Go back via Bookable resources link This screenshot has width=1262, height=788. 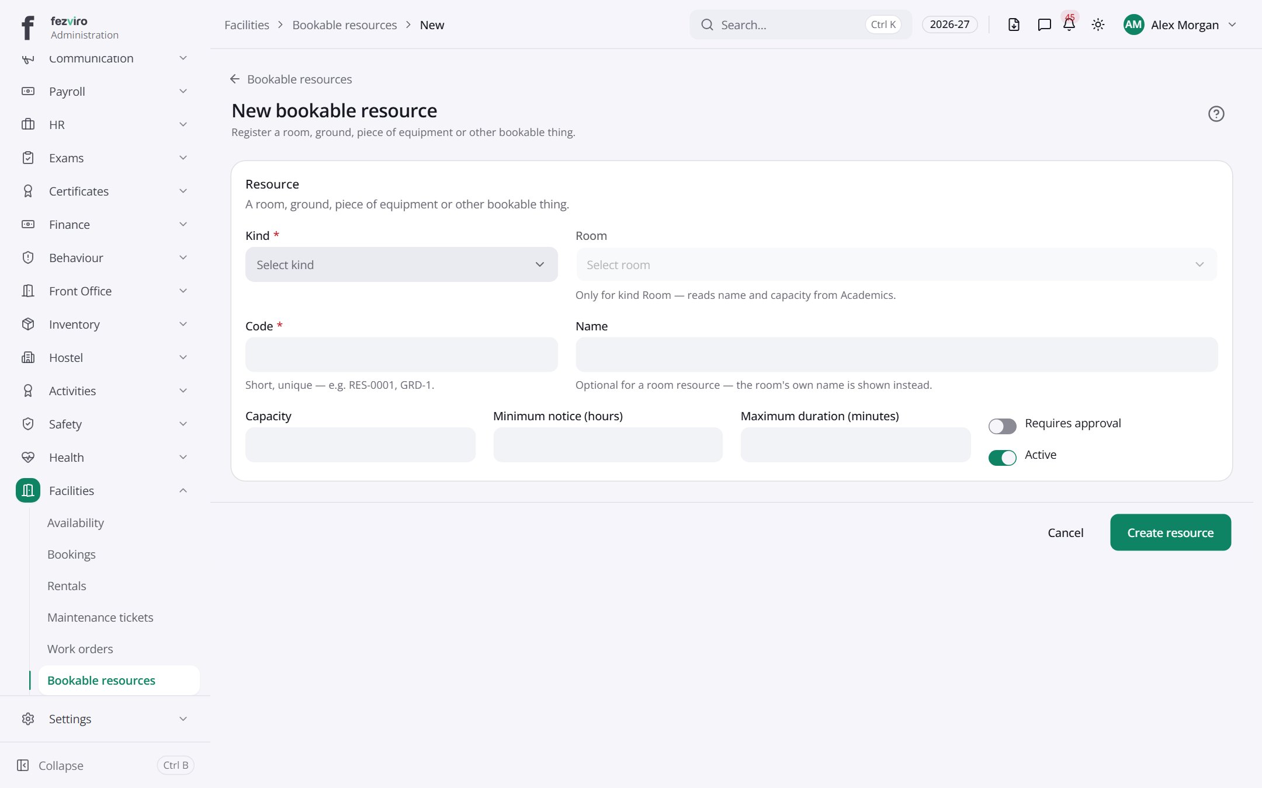point(291,79)
